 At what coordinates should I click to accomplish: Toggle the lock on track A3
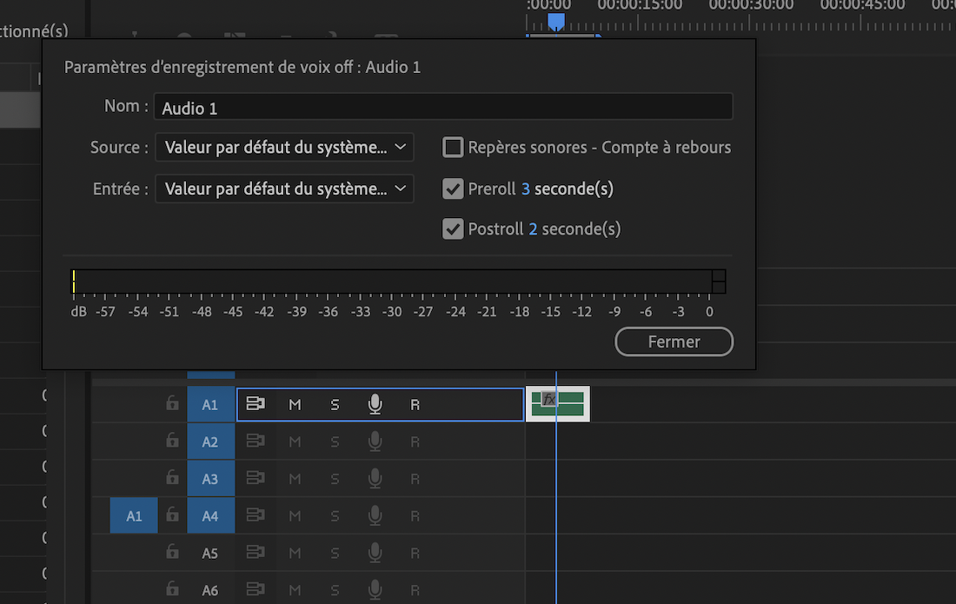tap(173, 477)
